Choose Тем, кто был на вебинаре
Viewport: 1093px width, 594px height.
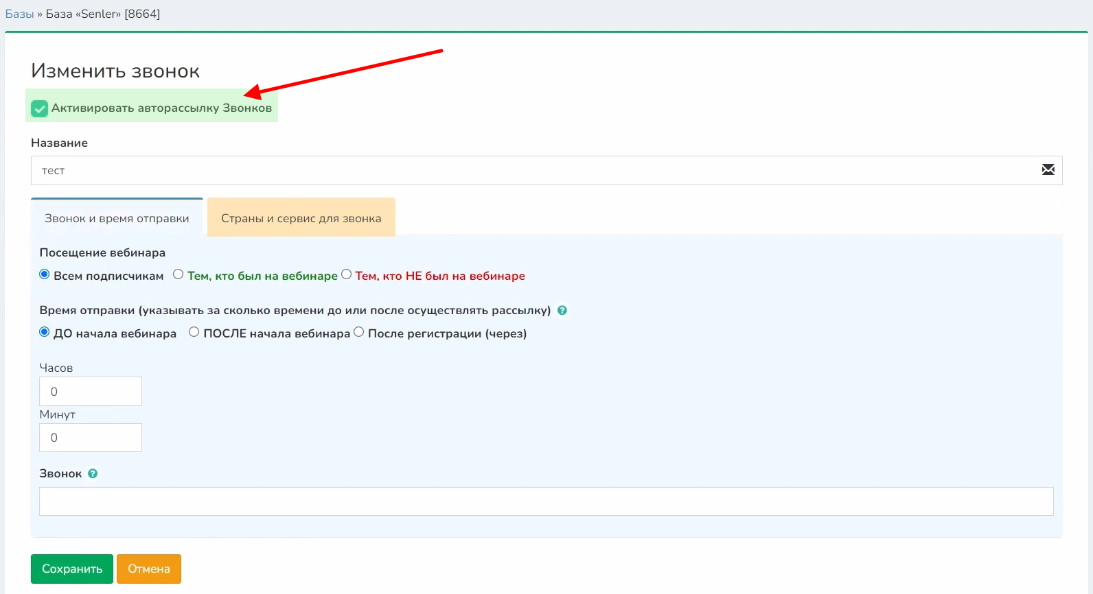point(179,274)
